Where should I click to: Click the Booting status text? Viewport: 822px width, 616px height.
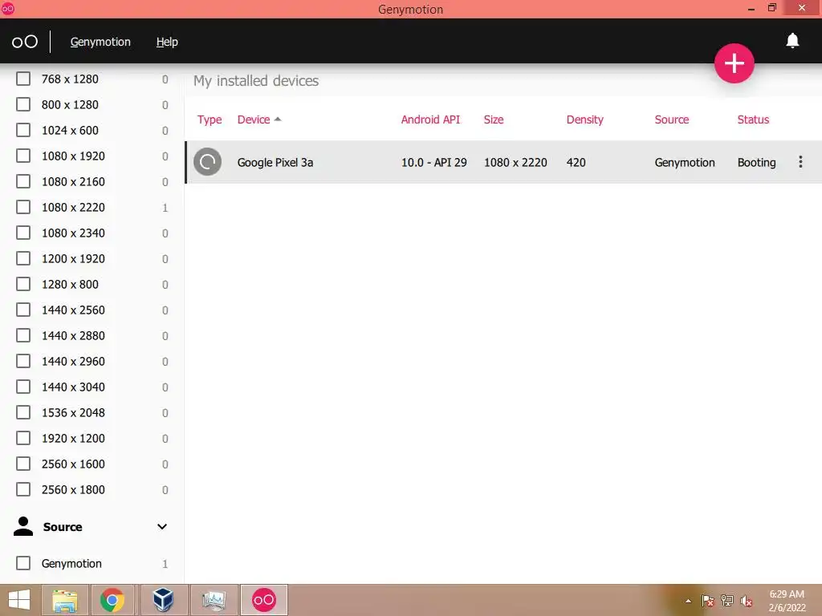click(756, 162)
